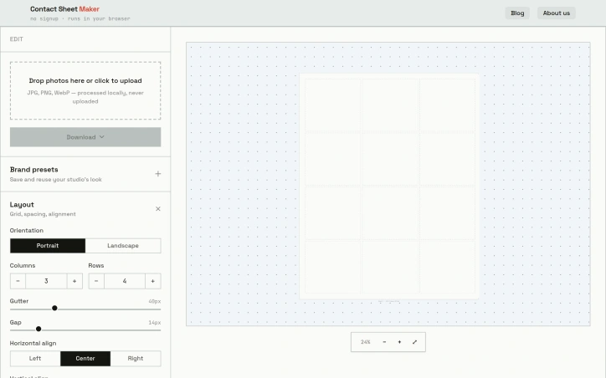Select Landscape orientation
606x378 pixels.
click(x=123, y=246)
